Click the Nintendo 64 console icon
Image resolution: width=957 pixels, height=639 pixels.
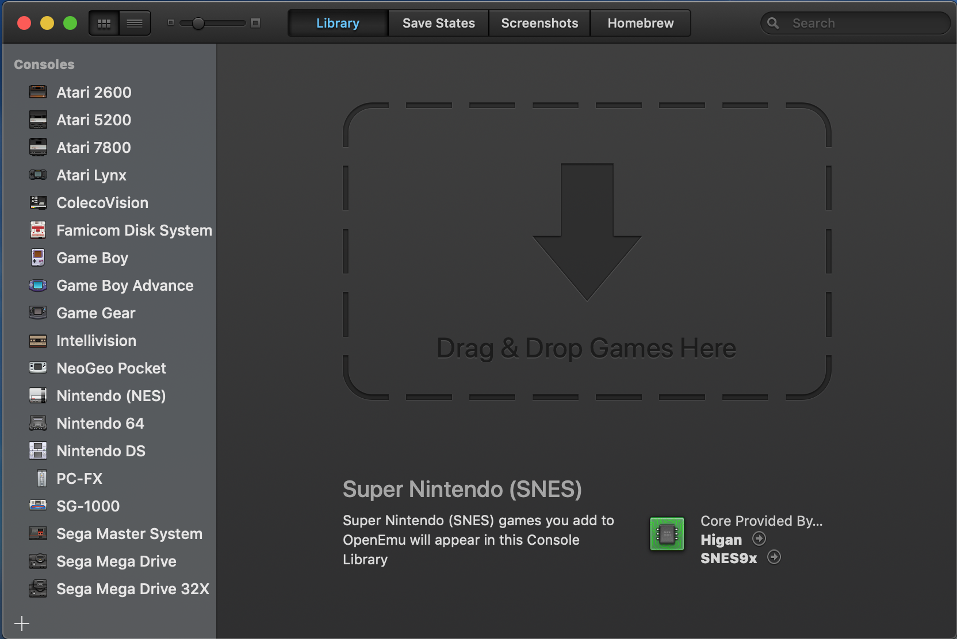pyautogui.click(x=38, y=423)
